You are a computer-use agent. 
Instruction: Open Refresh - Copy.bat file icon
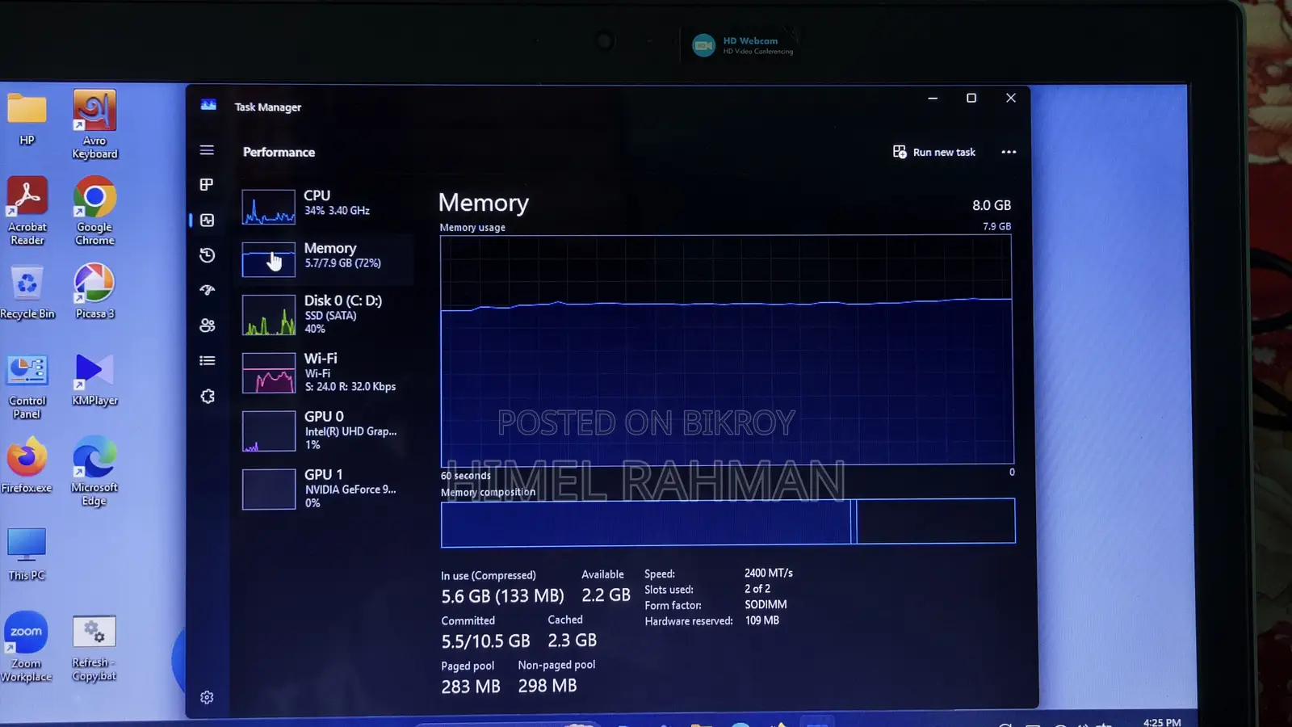click(x=94, y=648)
